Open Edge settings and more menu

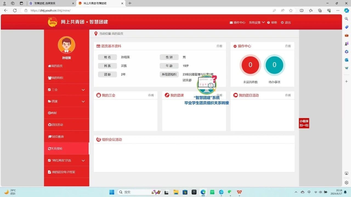point(338,10)
